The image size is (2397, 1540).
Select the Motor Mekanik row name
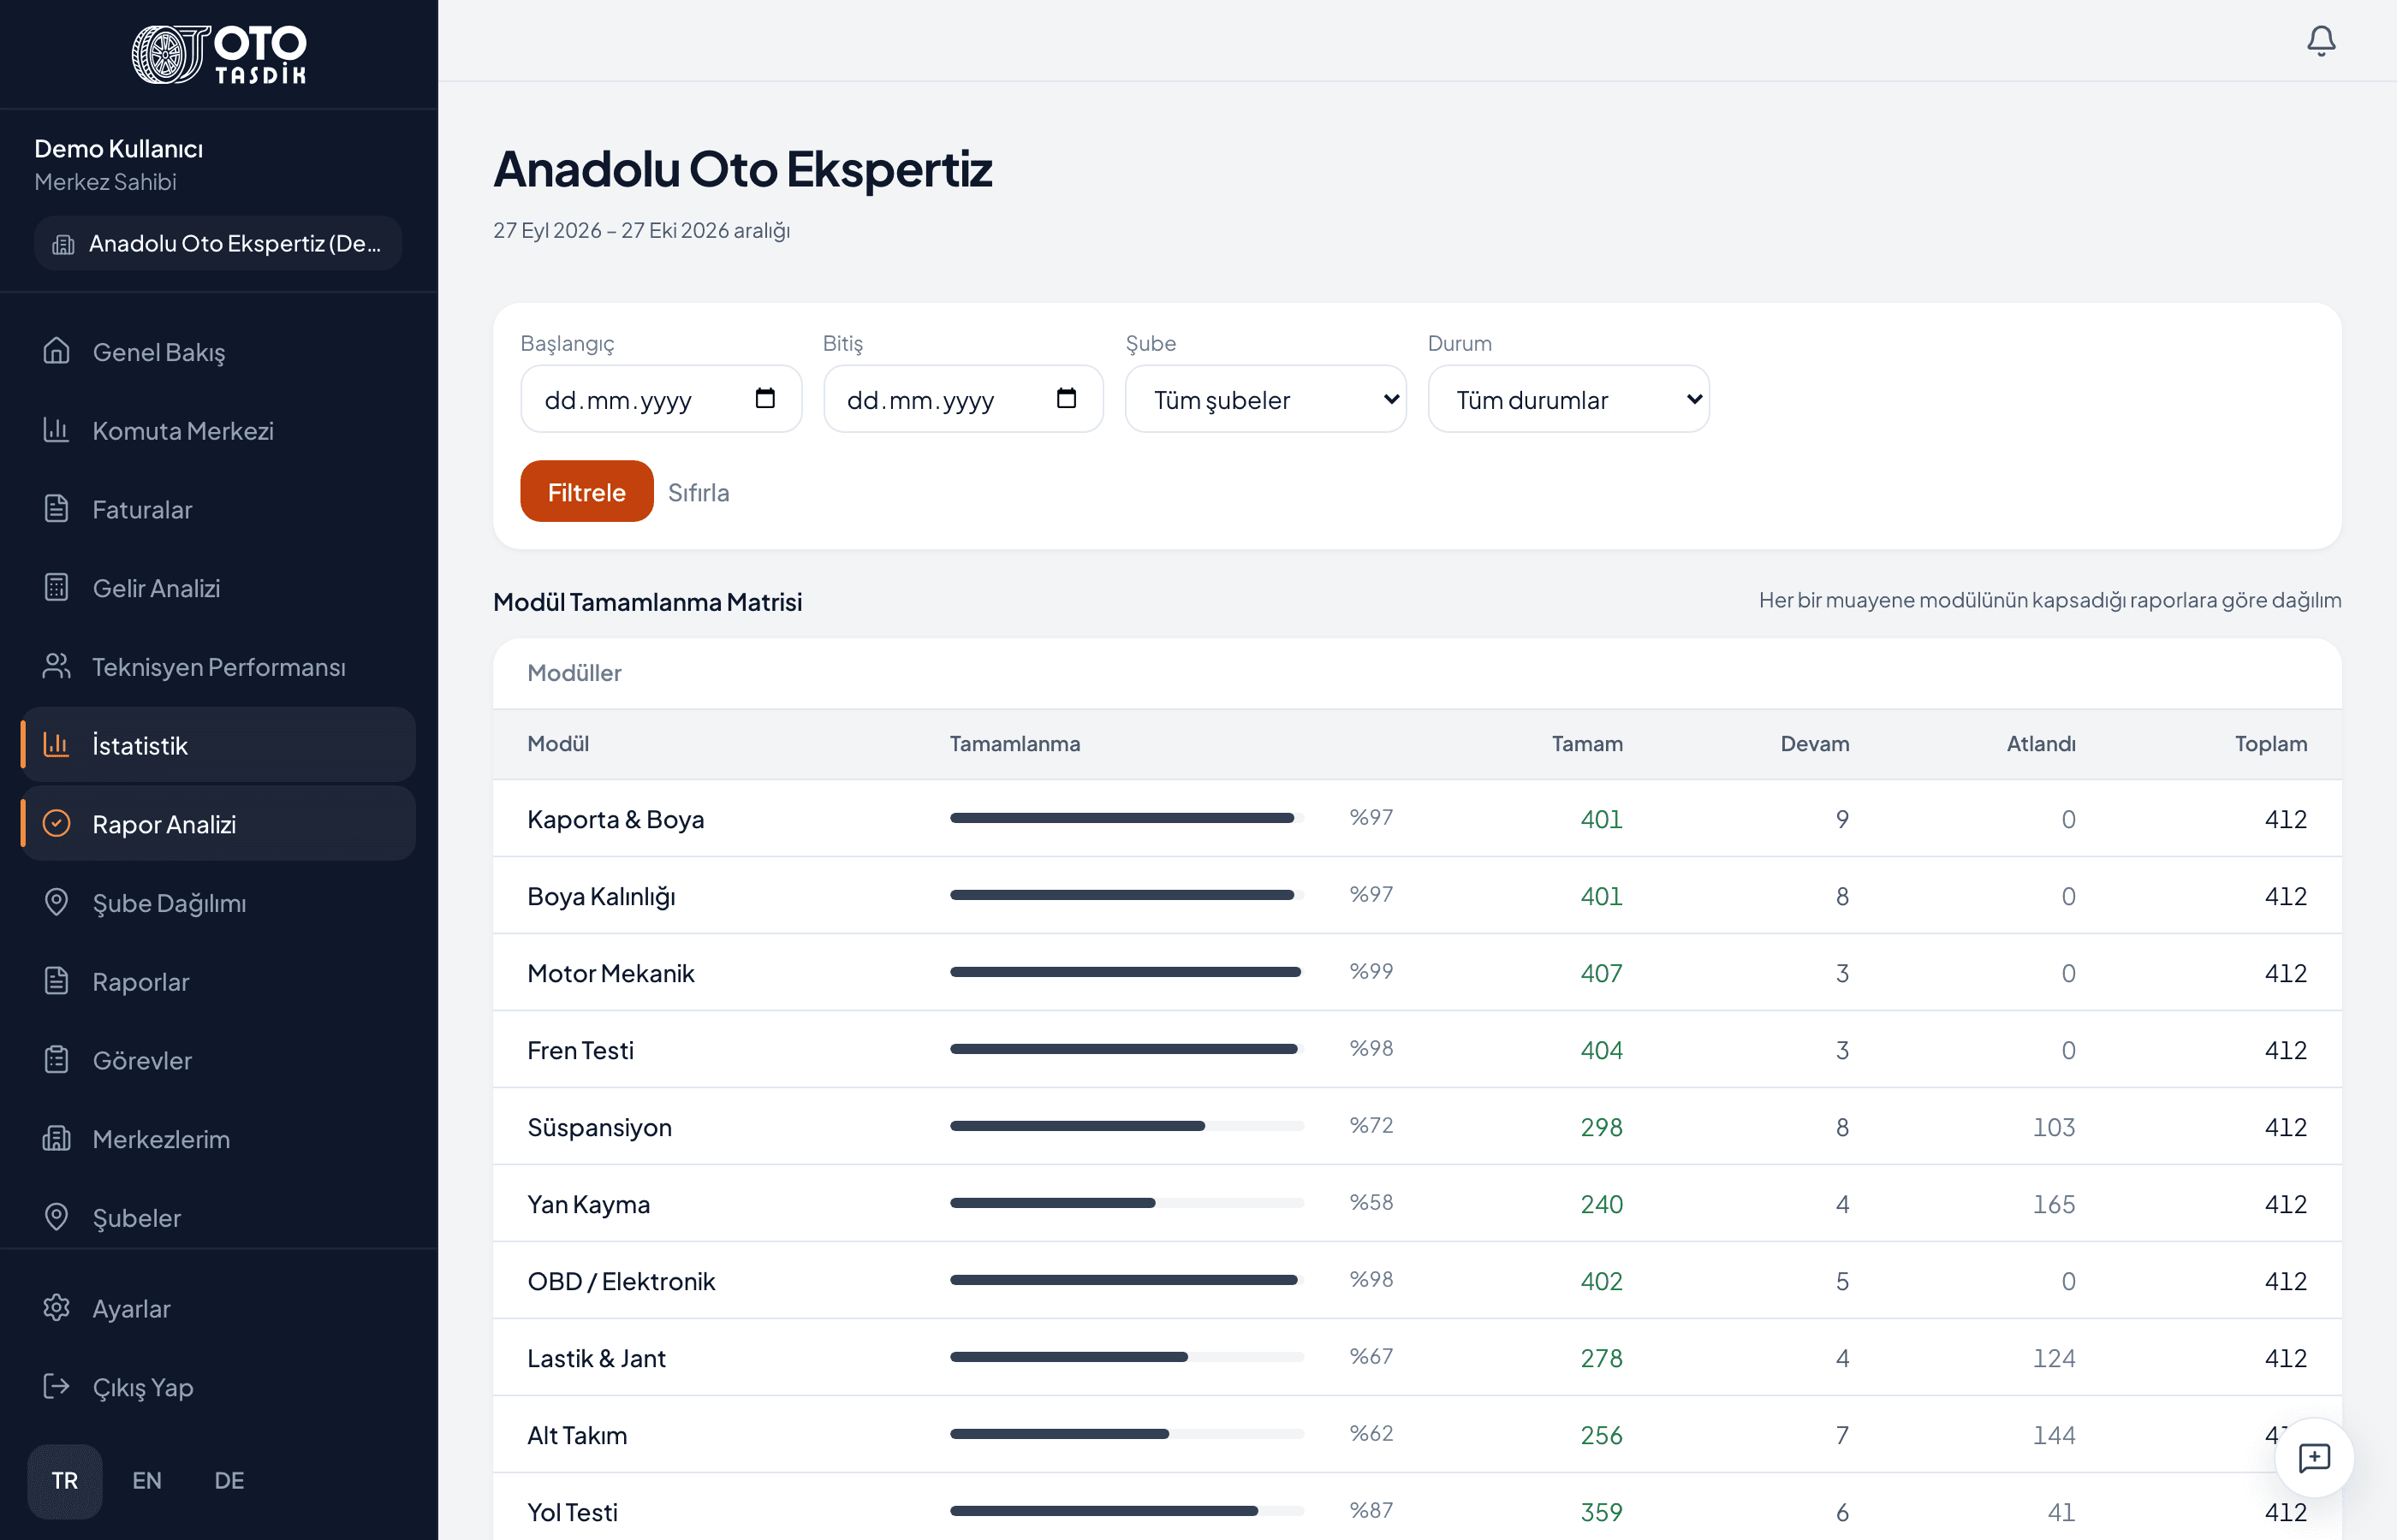[x=610, y=973]
